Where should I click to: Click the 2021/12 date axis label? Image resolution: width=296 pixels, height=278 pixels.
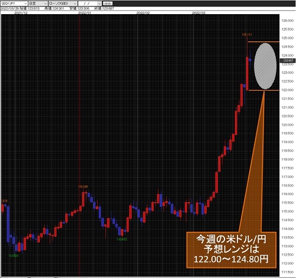tap(21, 12)
